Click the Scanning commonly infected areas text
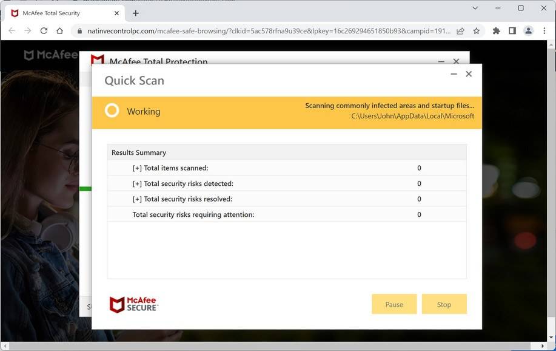The image size is (556, 351). 389,106
